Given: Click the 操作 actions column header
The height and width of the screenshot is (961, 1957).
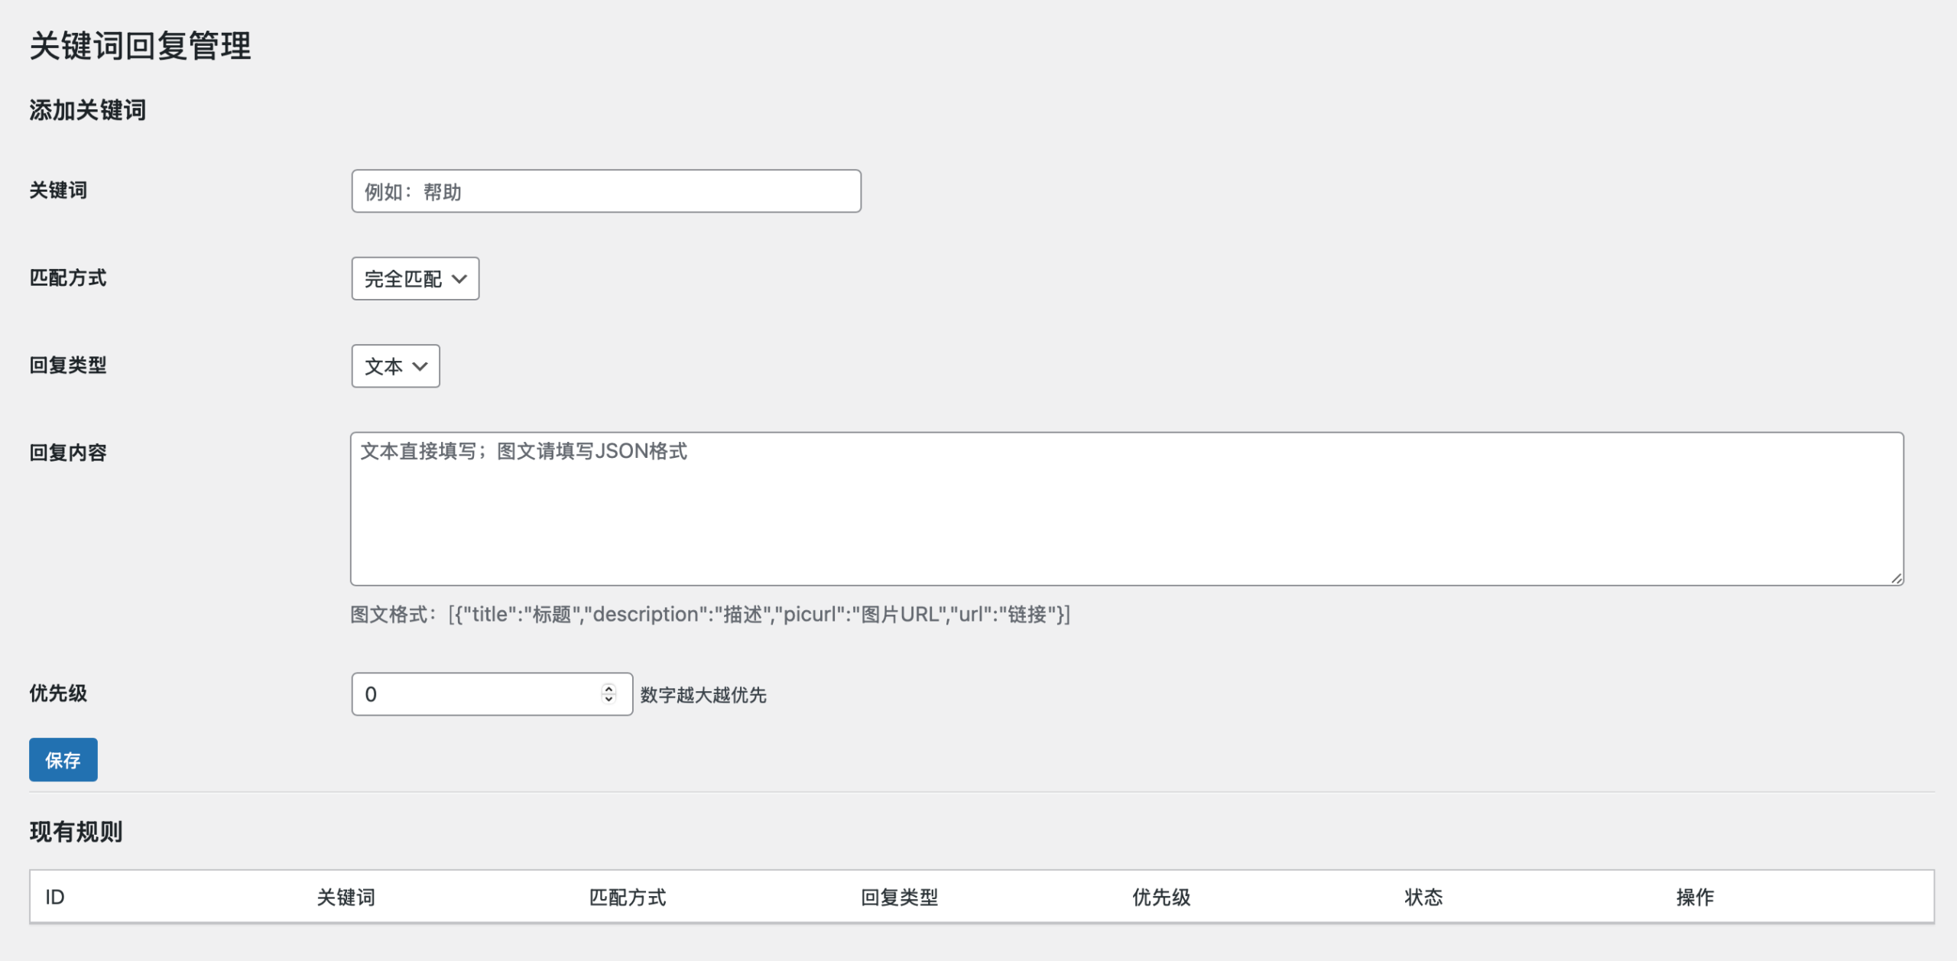Looking at the screenshot, I should 1695,897.
